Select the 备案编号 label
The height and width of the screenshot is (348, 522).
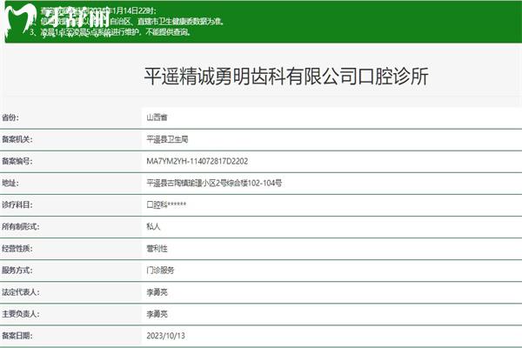pos(17,161)
